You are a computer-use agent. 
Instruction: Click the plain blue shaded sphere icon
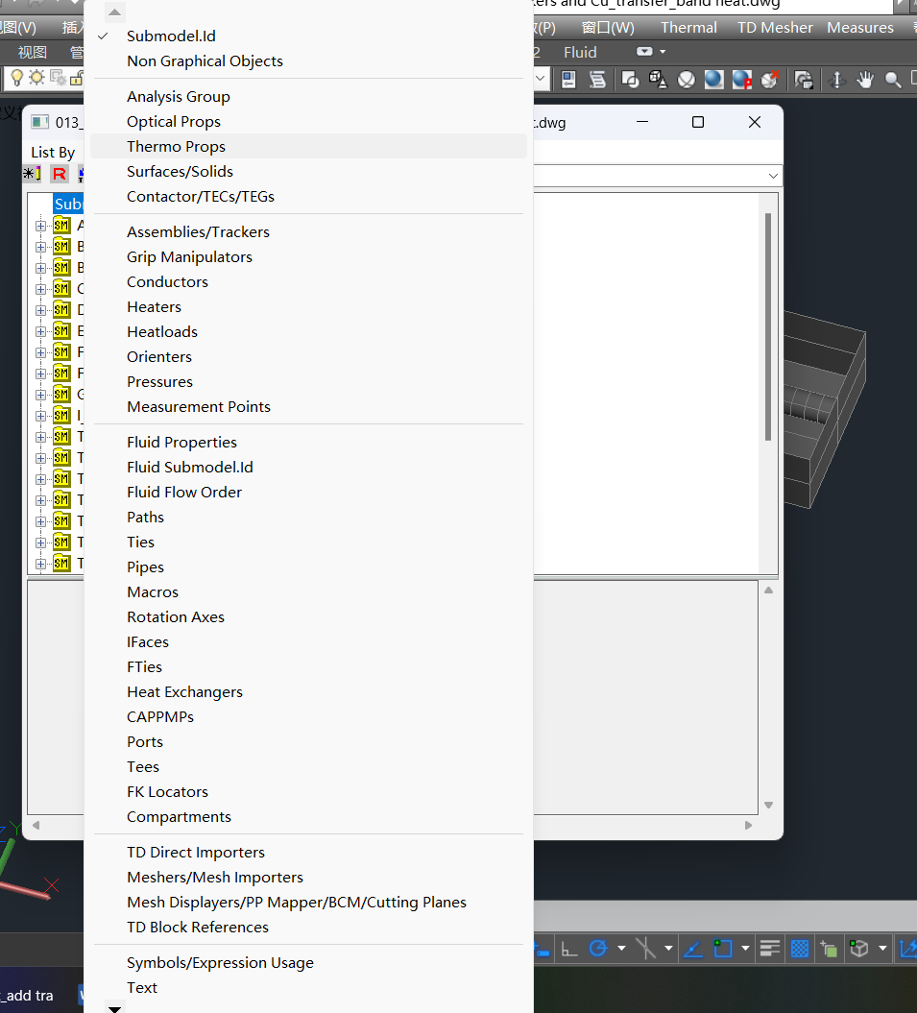point(714,80)
